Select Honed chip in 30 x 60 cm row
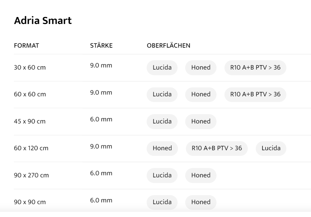The image size is (311, 217). tap(200, 67)
